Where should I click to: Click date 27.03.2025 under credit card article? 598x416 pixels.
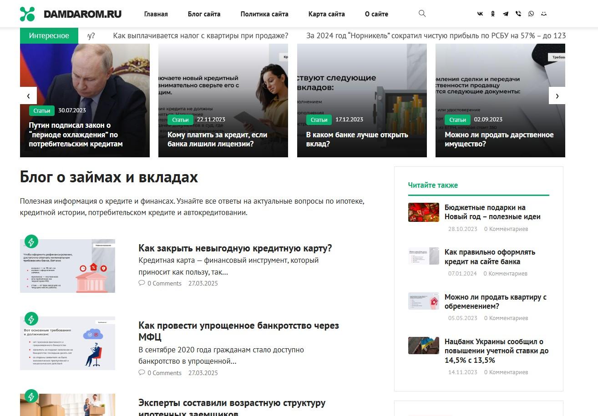[203, 283]
